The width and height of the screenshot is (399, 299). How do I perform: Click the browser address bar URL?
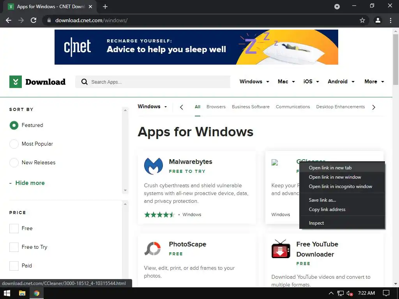point(91,20)
